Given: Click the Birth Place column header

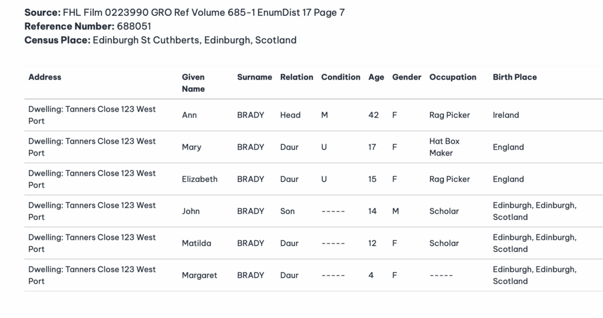Looking at the screenshot, I should tap(515, 77).
